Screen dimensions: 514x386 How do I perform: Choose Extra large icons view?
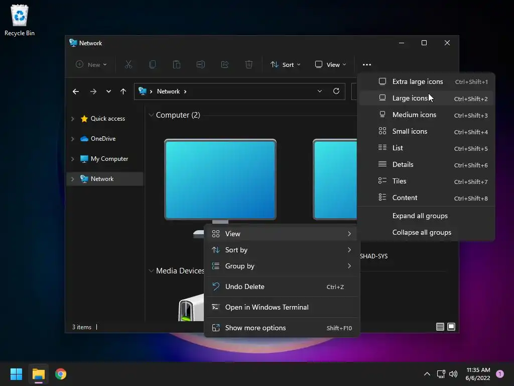coord(426,81)
